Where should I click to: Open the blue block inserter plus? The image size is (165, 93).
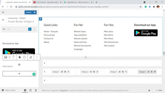tap(30, 29)
